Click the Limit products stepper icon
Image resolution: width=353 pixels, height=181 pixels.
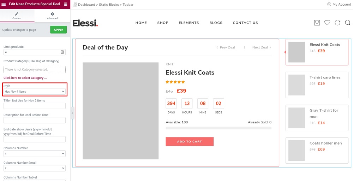[62, 52]
